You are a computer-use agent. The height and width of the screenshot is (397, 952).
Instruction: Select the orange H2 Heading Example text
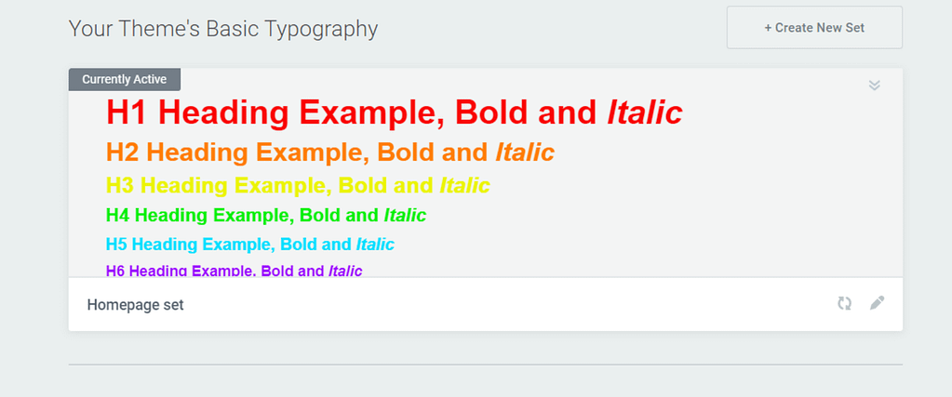point(298,152)
